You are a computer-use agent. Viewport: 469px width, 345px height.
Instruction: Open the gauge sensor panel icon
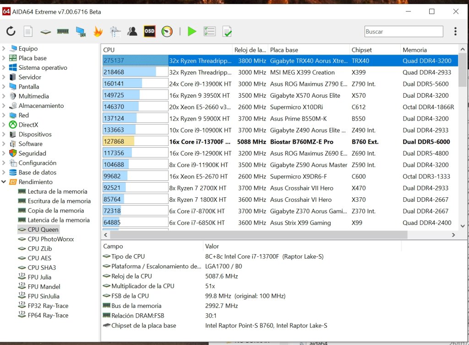tap(167, 31)
